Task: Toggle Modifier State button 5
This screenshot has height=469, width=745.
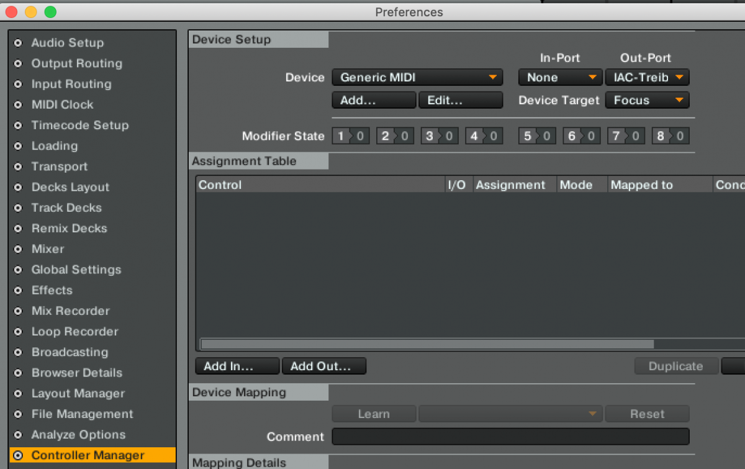Action: (x=536, y=135)
